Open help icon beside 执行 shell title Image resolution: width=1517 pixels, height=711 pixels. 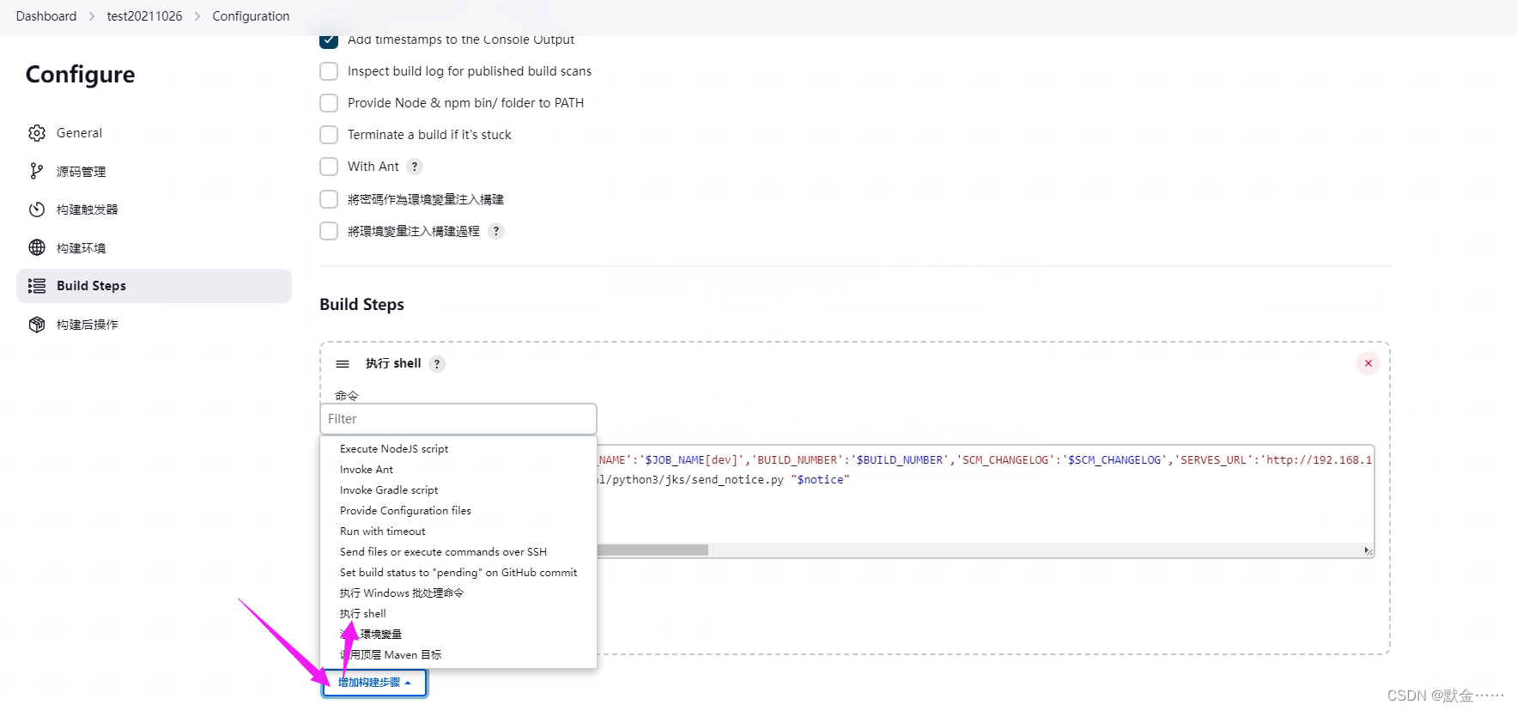tap(437, 364)
